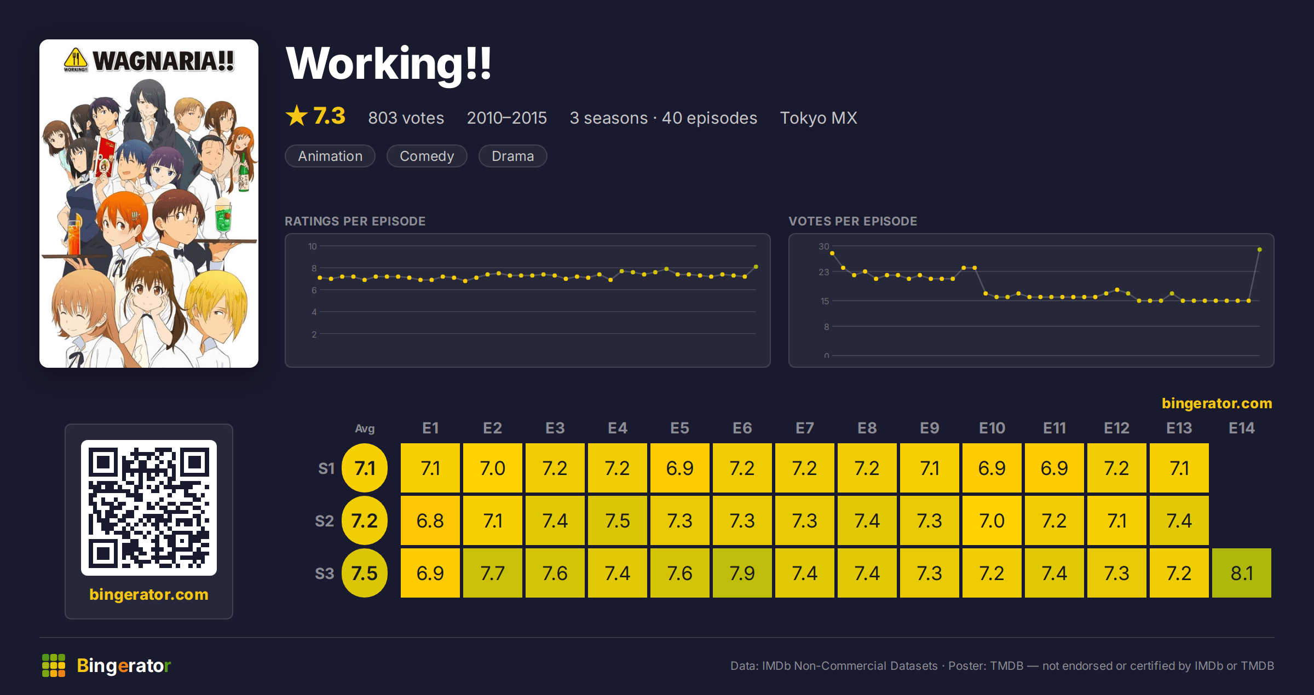Select the Animation genre tag
Screen dimensions: 1314x695
pos(330,156)
